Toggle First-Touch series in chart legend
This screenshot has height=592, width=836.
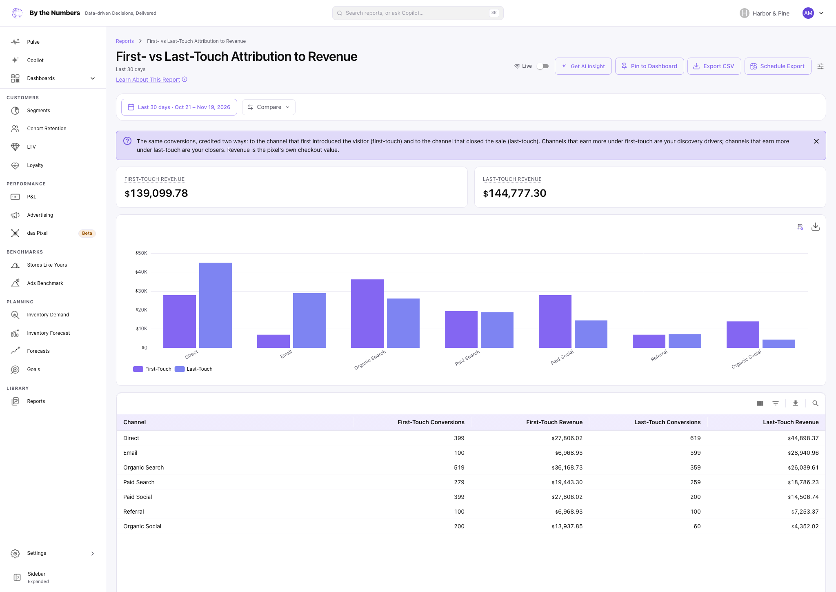coord(152,369)
